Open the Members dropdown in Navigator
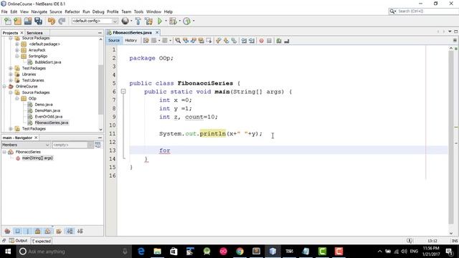The width and height of the screenshot is (459, 258). tap(26, 145)
